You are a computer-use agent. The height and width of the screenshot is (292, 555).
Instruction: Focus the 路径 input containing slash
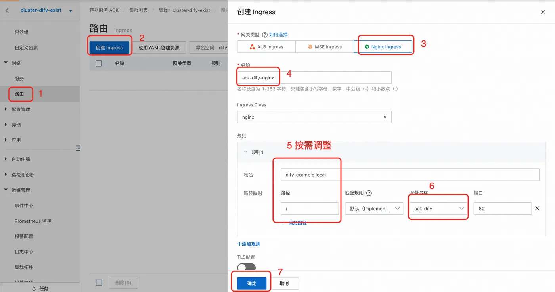[x=310, y=209]
